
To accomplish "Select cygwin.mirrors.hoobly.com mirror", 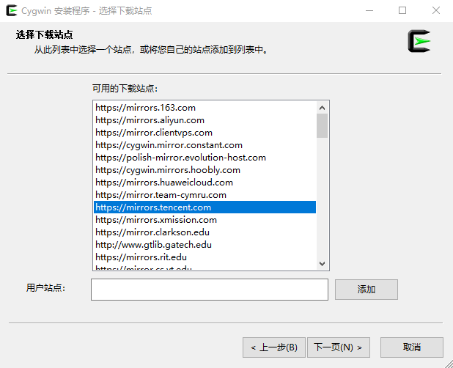I will point(167,170).
